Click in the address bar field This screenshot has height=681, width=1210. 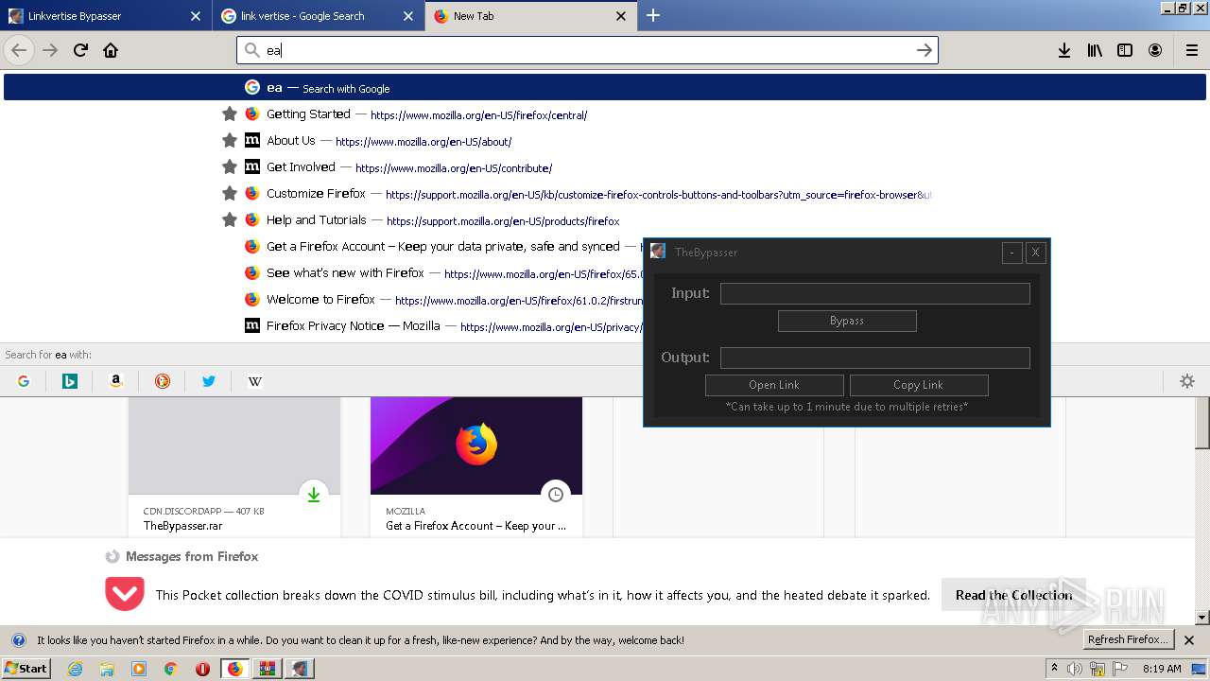click(x=587, y=50)
